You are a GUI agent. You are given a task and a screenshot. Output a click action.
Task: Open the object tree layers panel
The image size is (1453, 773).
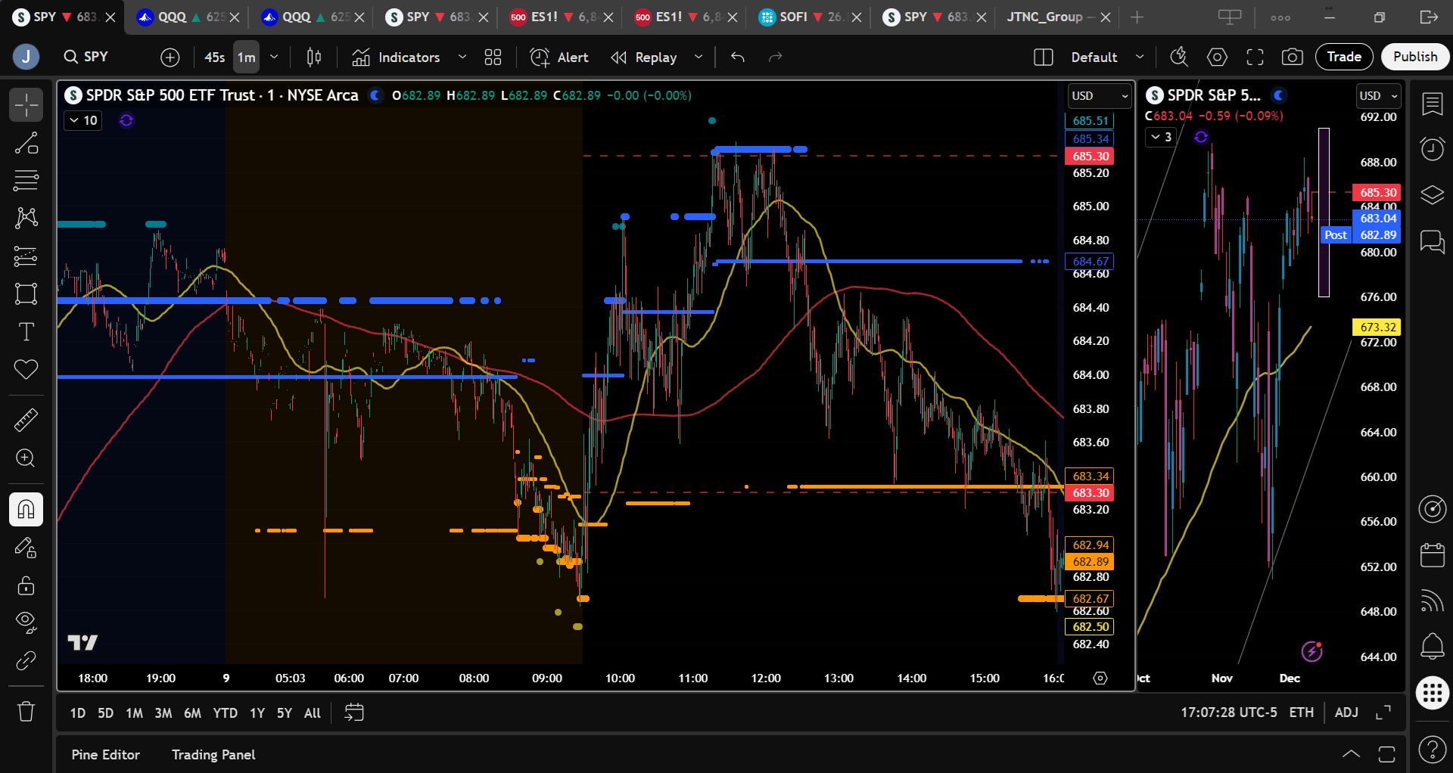pos(1433,195)
